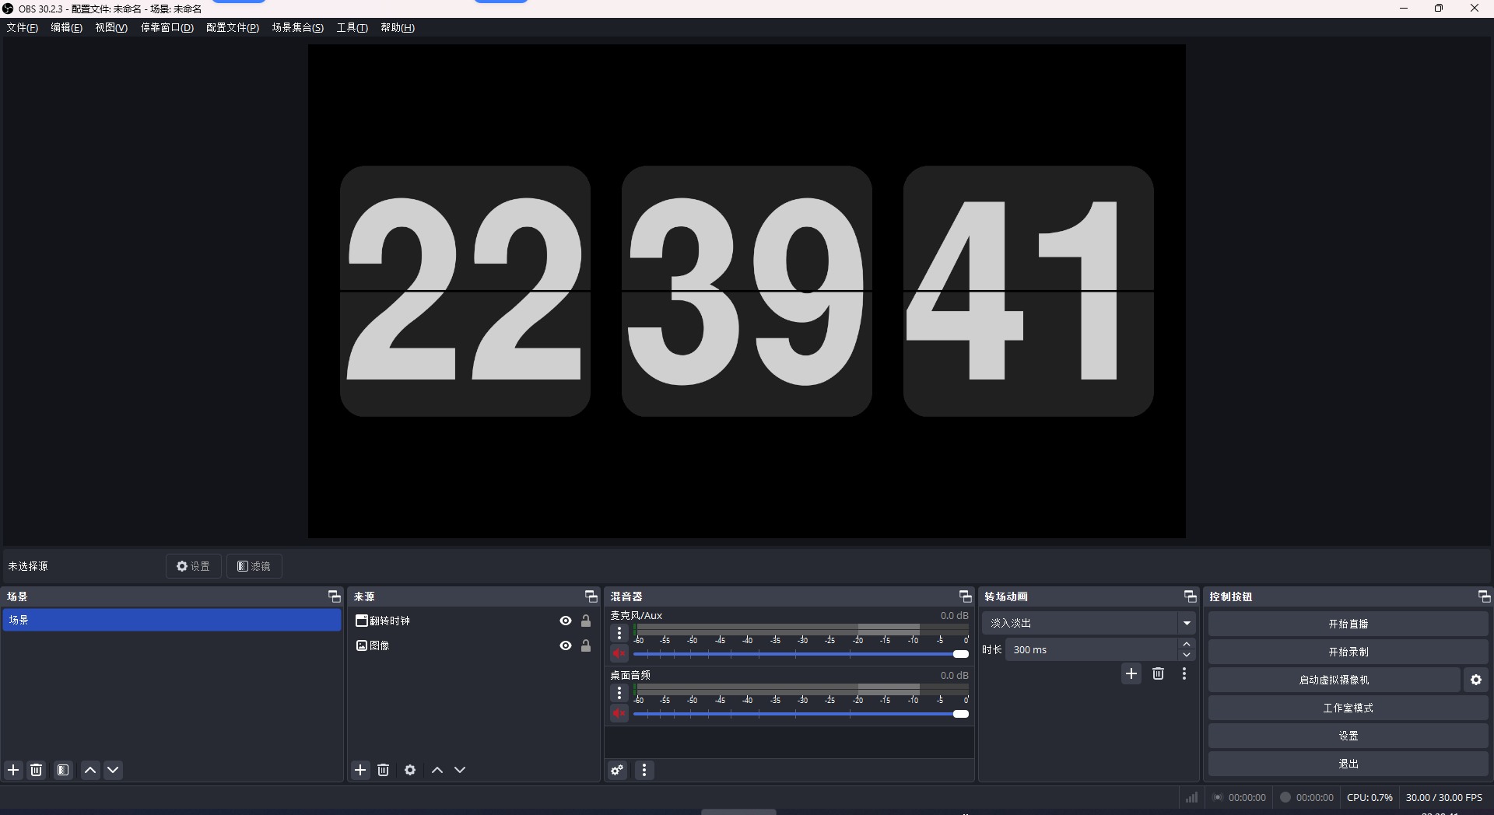The width and height of the screenshot is (1494, 815).
Task: Mute the 麦克风/Aux speaker icon
Action: click(619, 653)
